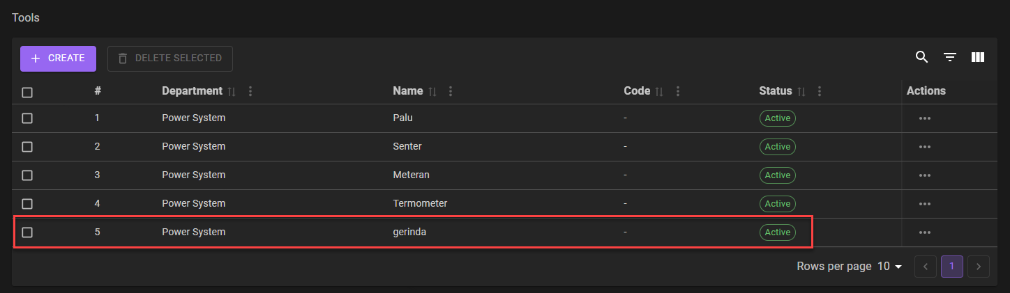Screen dimensions: 1010x293
Task: Open actions menu for Termometer row
Action: click(925, 204)
